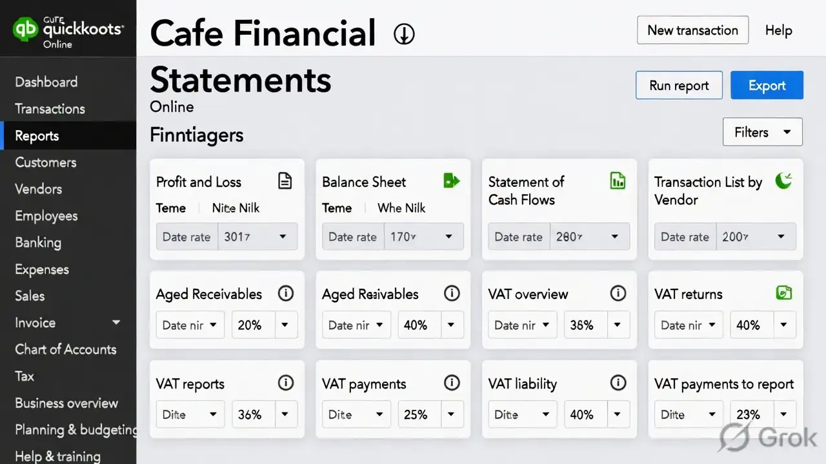Open the VAT reports percentage dropdown
Screen dimensions: 826x464
[x=285, y=414]
